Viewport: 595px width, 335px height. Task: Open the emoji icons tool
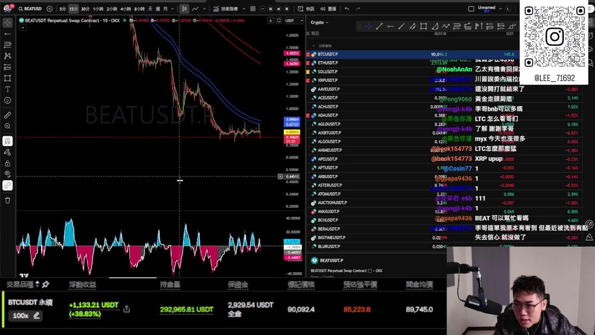[x=7, y=100]
